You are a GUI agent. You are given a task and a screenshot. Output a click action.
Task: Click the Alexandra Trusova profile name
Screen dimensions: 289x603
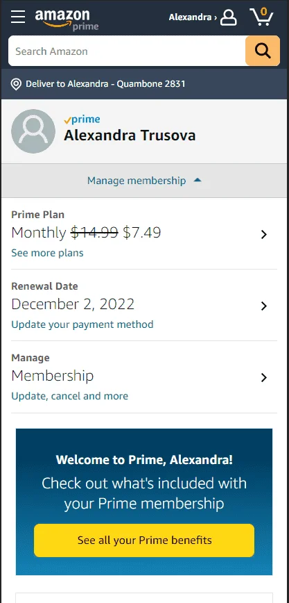coord(130,135)
